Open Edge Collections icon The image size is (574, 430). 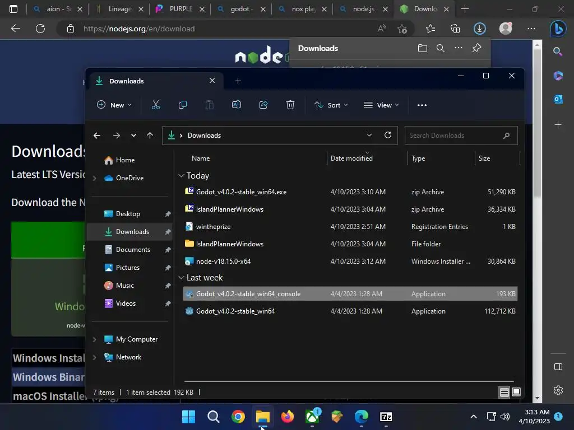click(455, 29)
